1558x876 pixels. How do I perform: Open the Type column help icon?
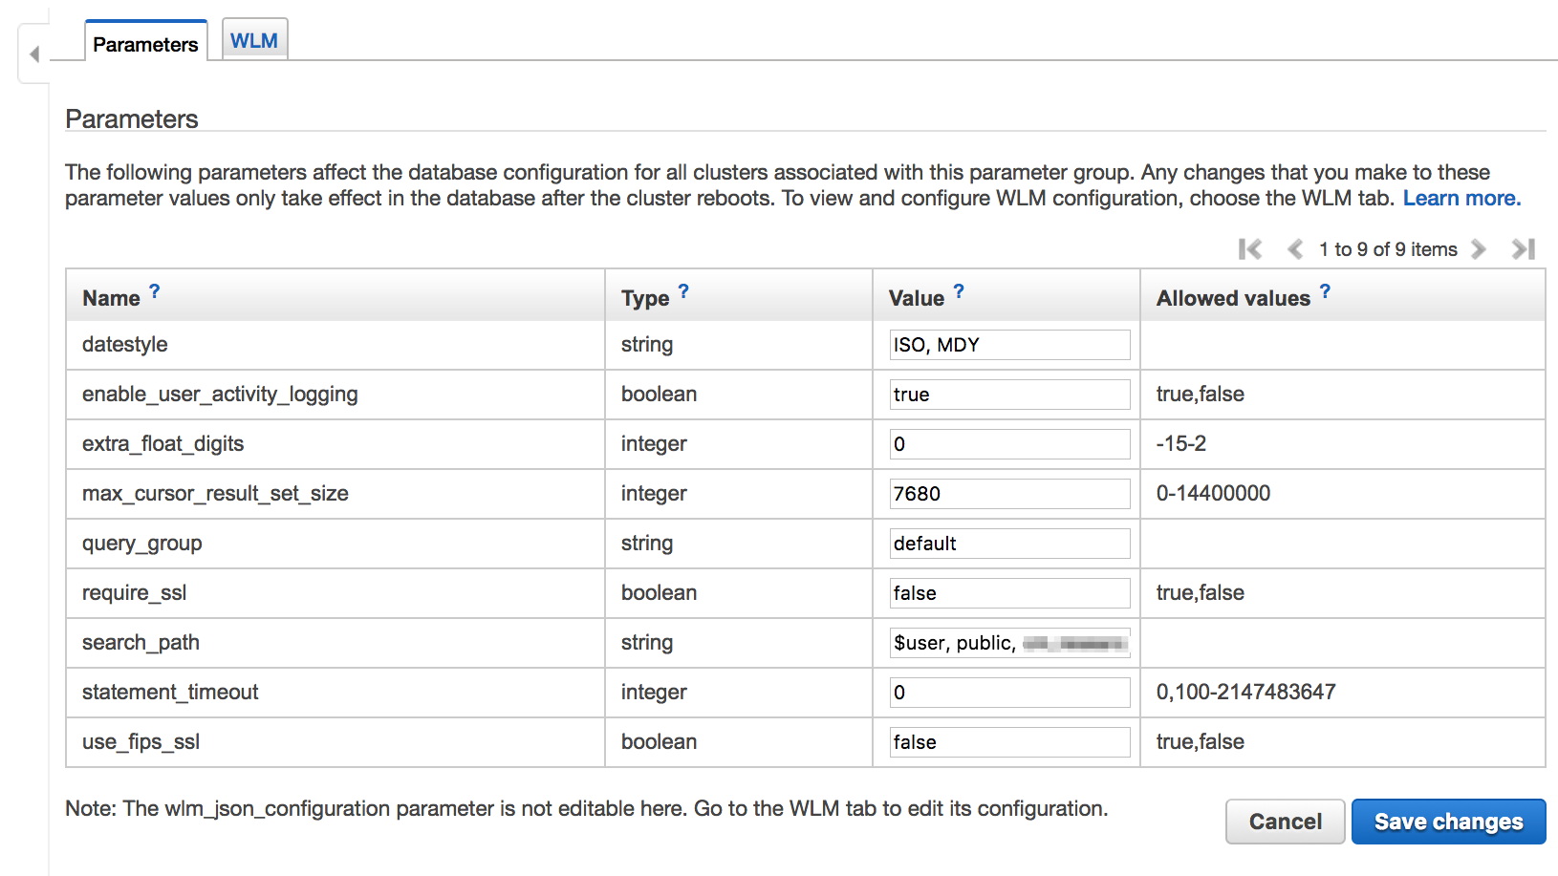682,290
